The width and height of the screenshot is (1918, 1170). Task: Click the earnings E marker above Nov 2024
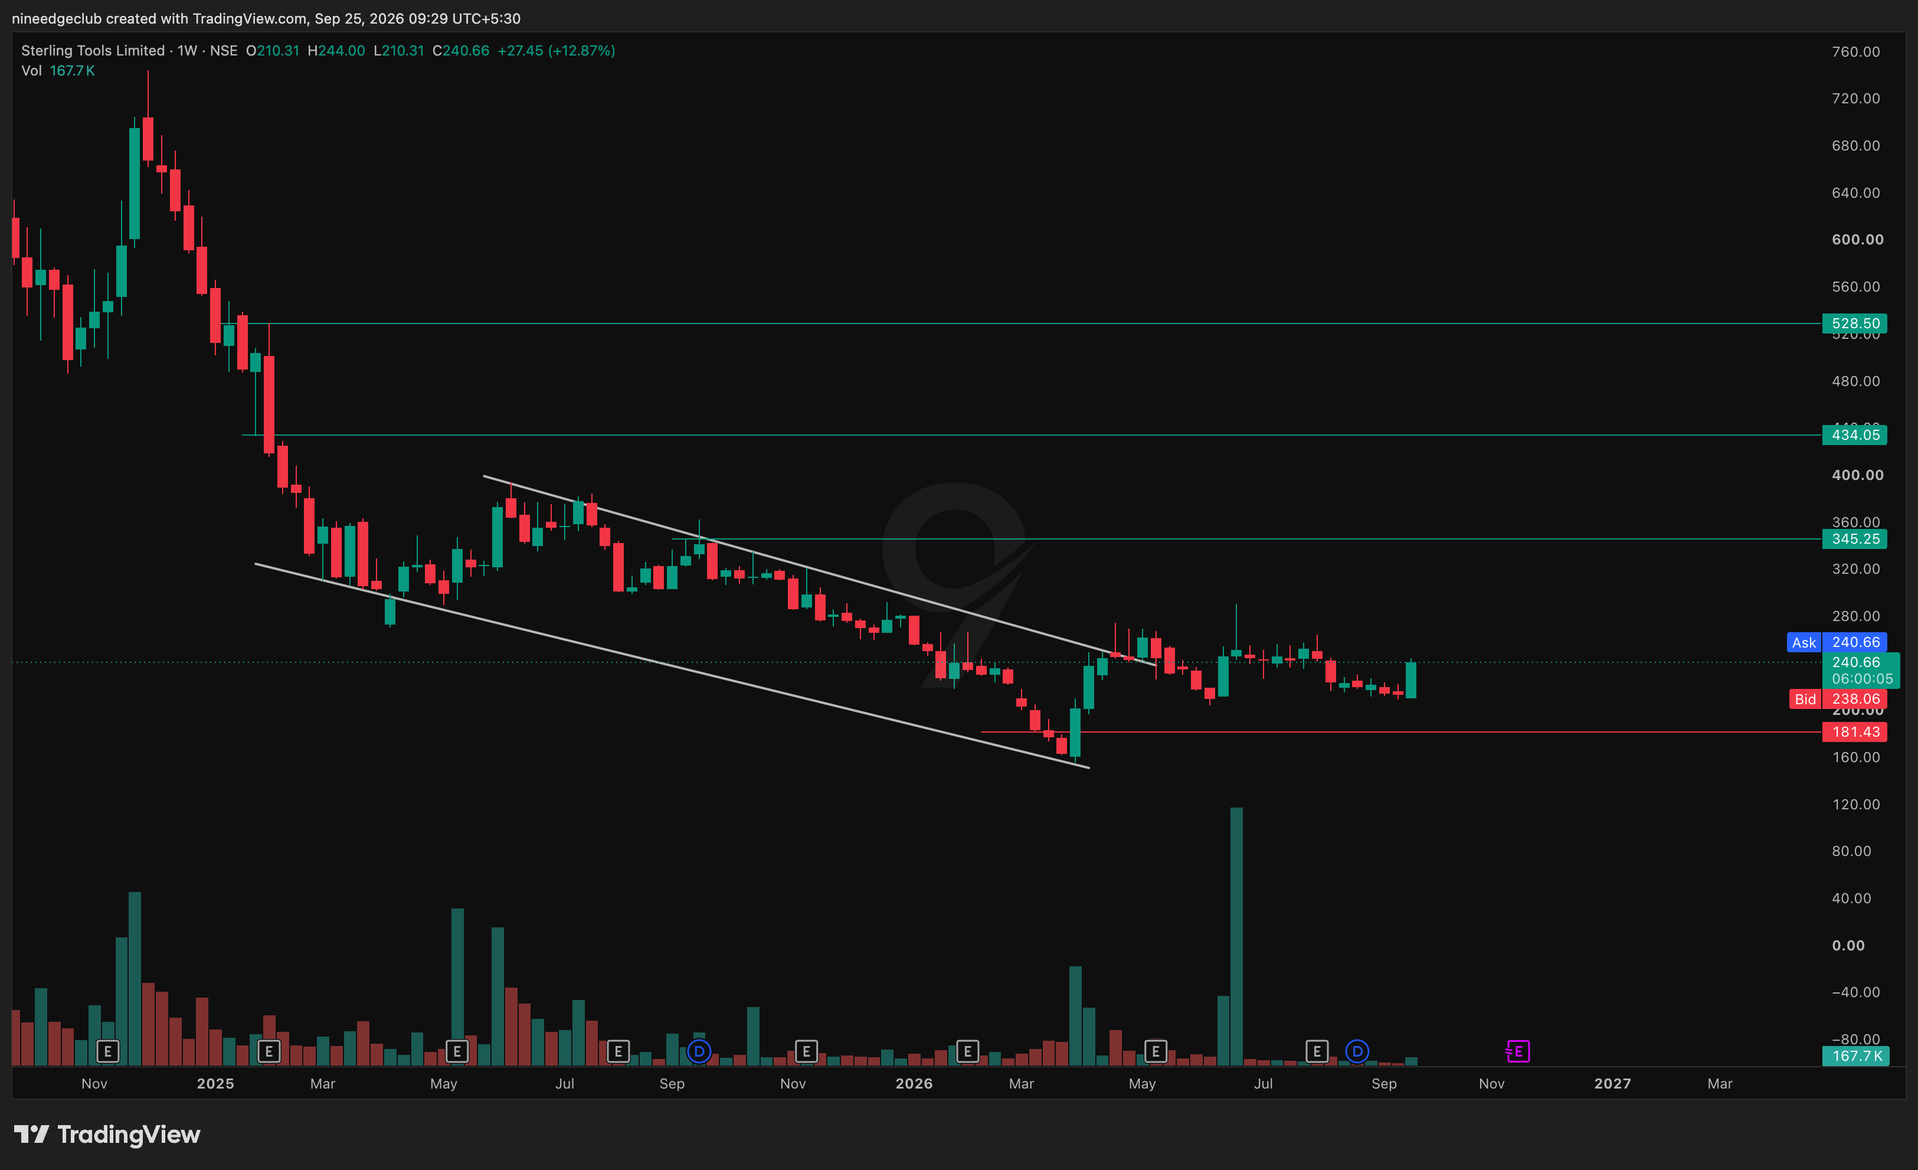coord(107,1052)
